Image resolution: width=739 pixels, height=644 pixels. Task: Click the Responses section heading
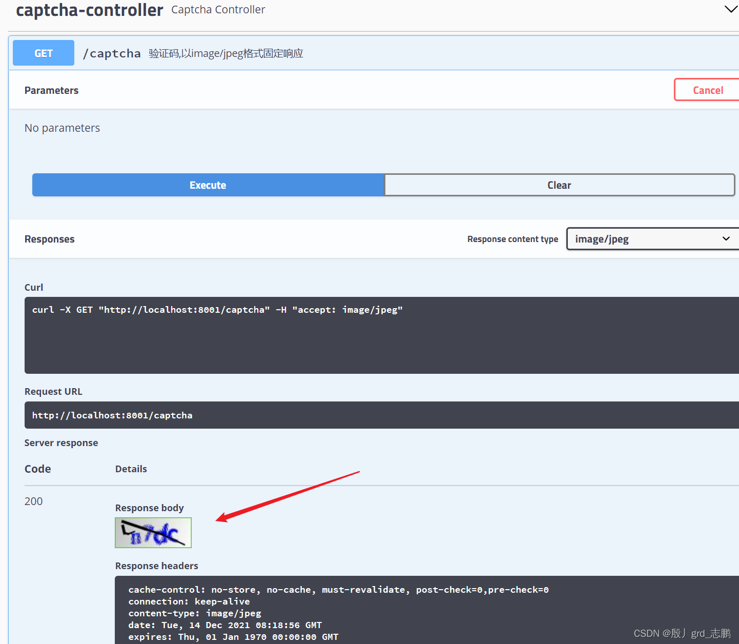pyautogui.click(x=50, y=239)
